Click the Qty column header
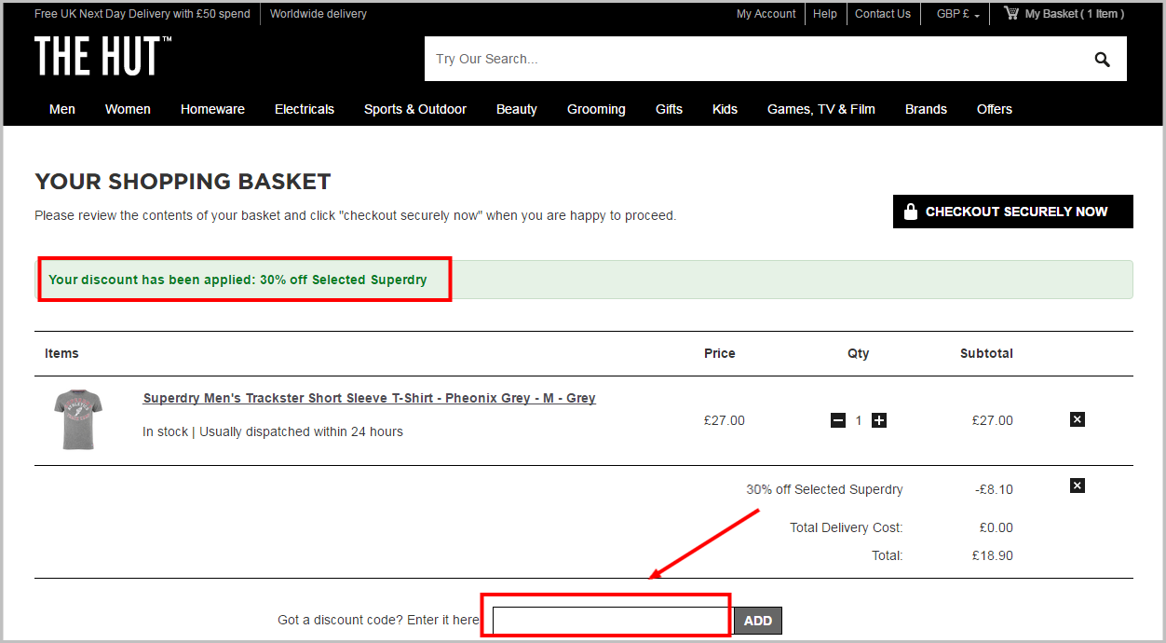The height and width of the screenshot is (643, 1166). (x=859, y=353)
